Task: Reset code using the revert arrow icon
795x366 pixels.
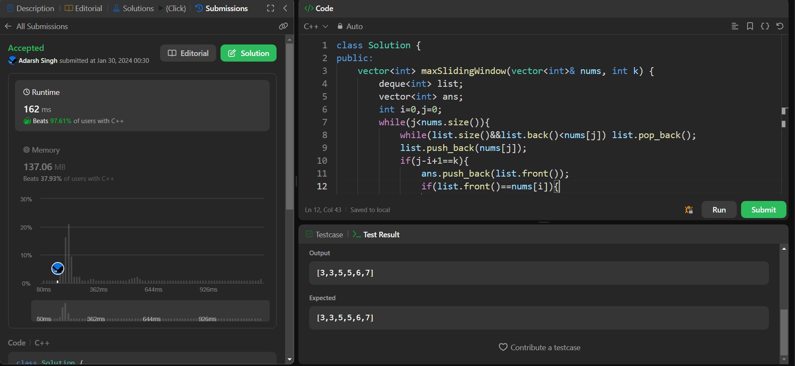Action: pyautogui.click(x=780, y=26)
